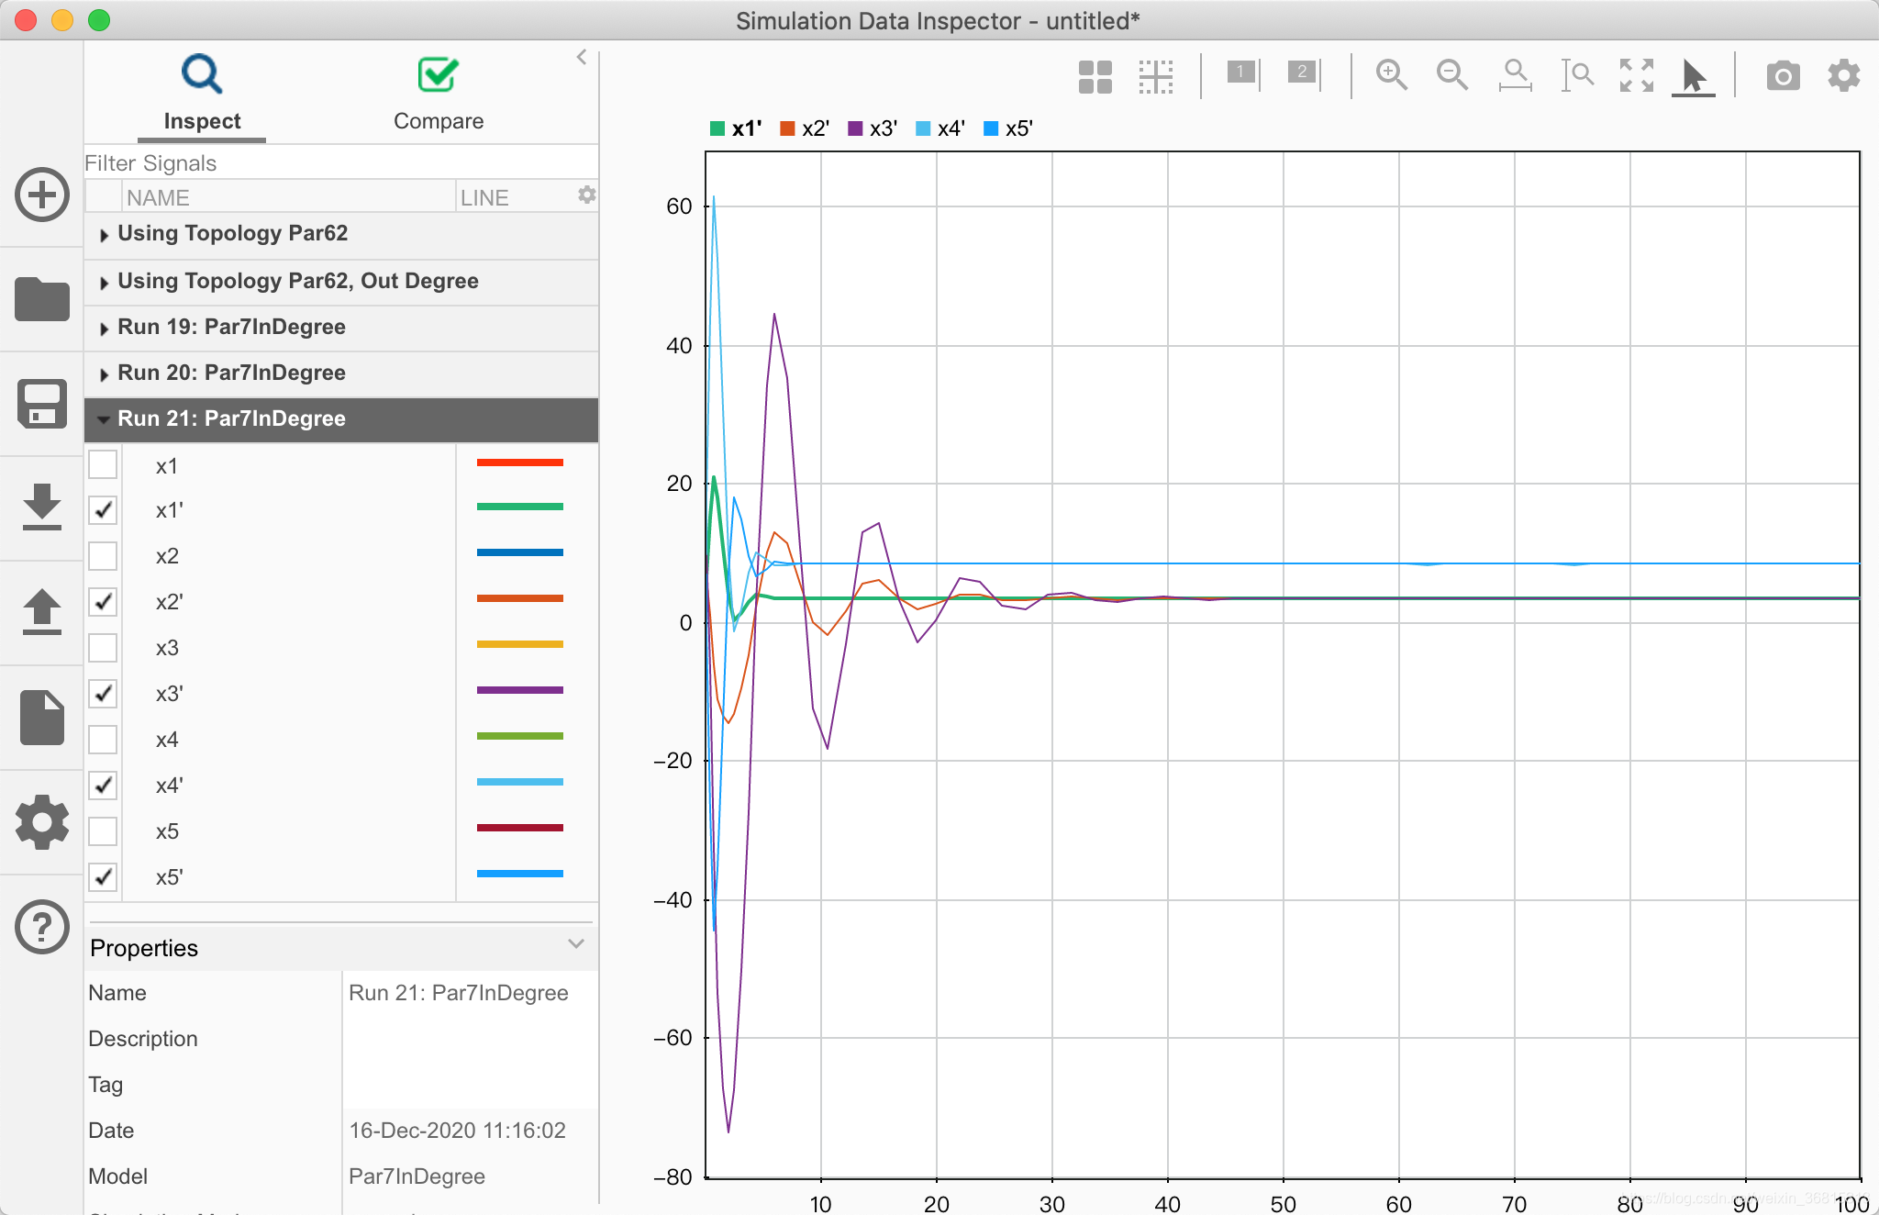Uncheck the x3' signal checkbox
Image resolution: width=1879 pixels, height=1215 pixels.
(103, 694)
